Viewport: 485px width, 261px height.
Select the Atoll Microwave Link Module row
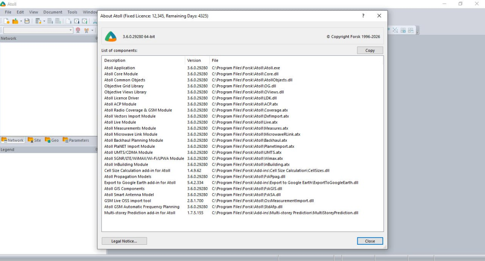click(x=242, y=134)
